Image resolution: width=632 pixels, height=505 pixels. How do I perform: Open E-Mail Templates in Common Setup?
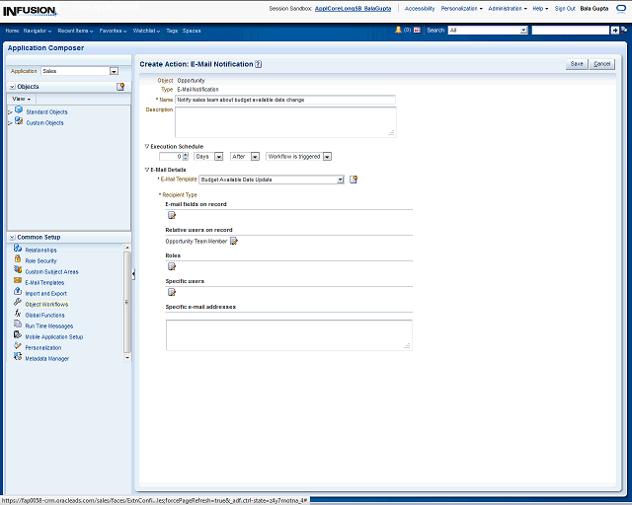44,282
